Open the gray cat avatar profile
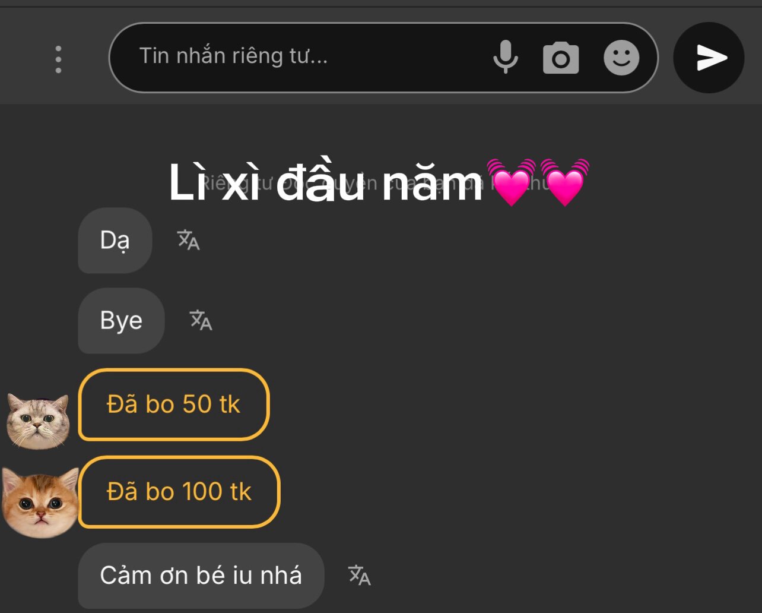 tap(38, 421)
